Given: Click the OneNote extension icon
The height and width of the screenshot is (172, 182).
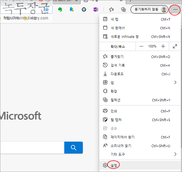Looking at the screenshot, I should [x=96, y=10].
